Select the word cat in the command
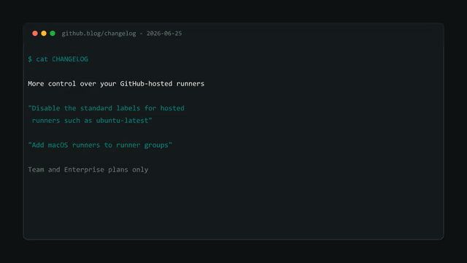The width and height of the screenshot is (467, 263). click(x=42, y=59)
